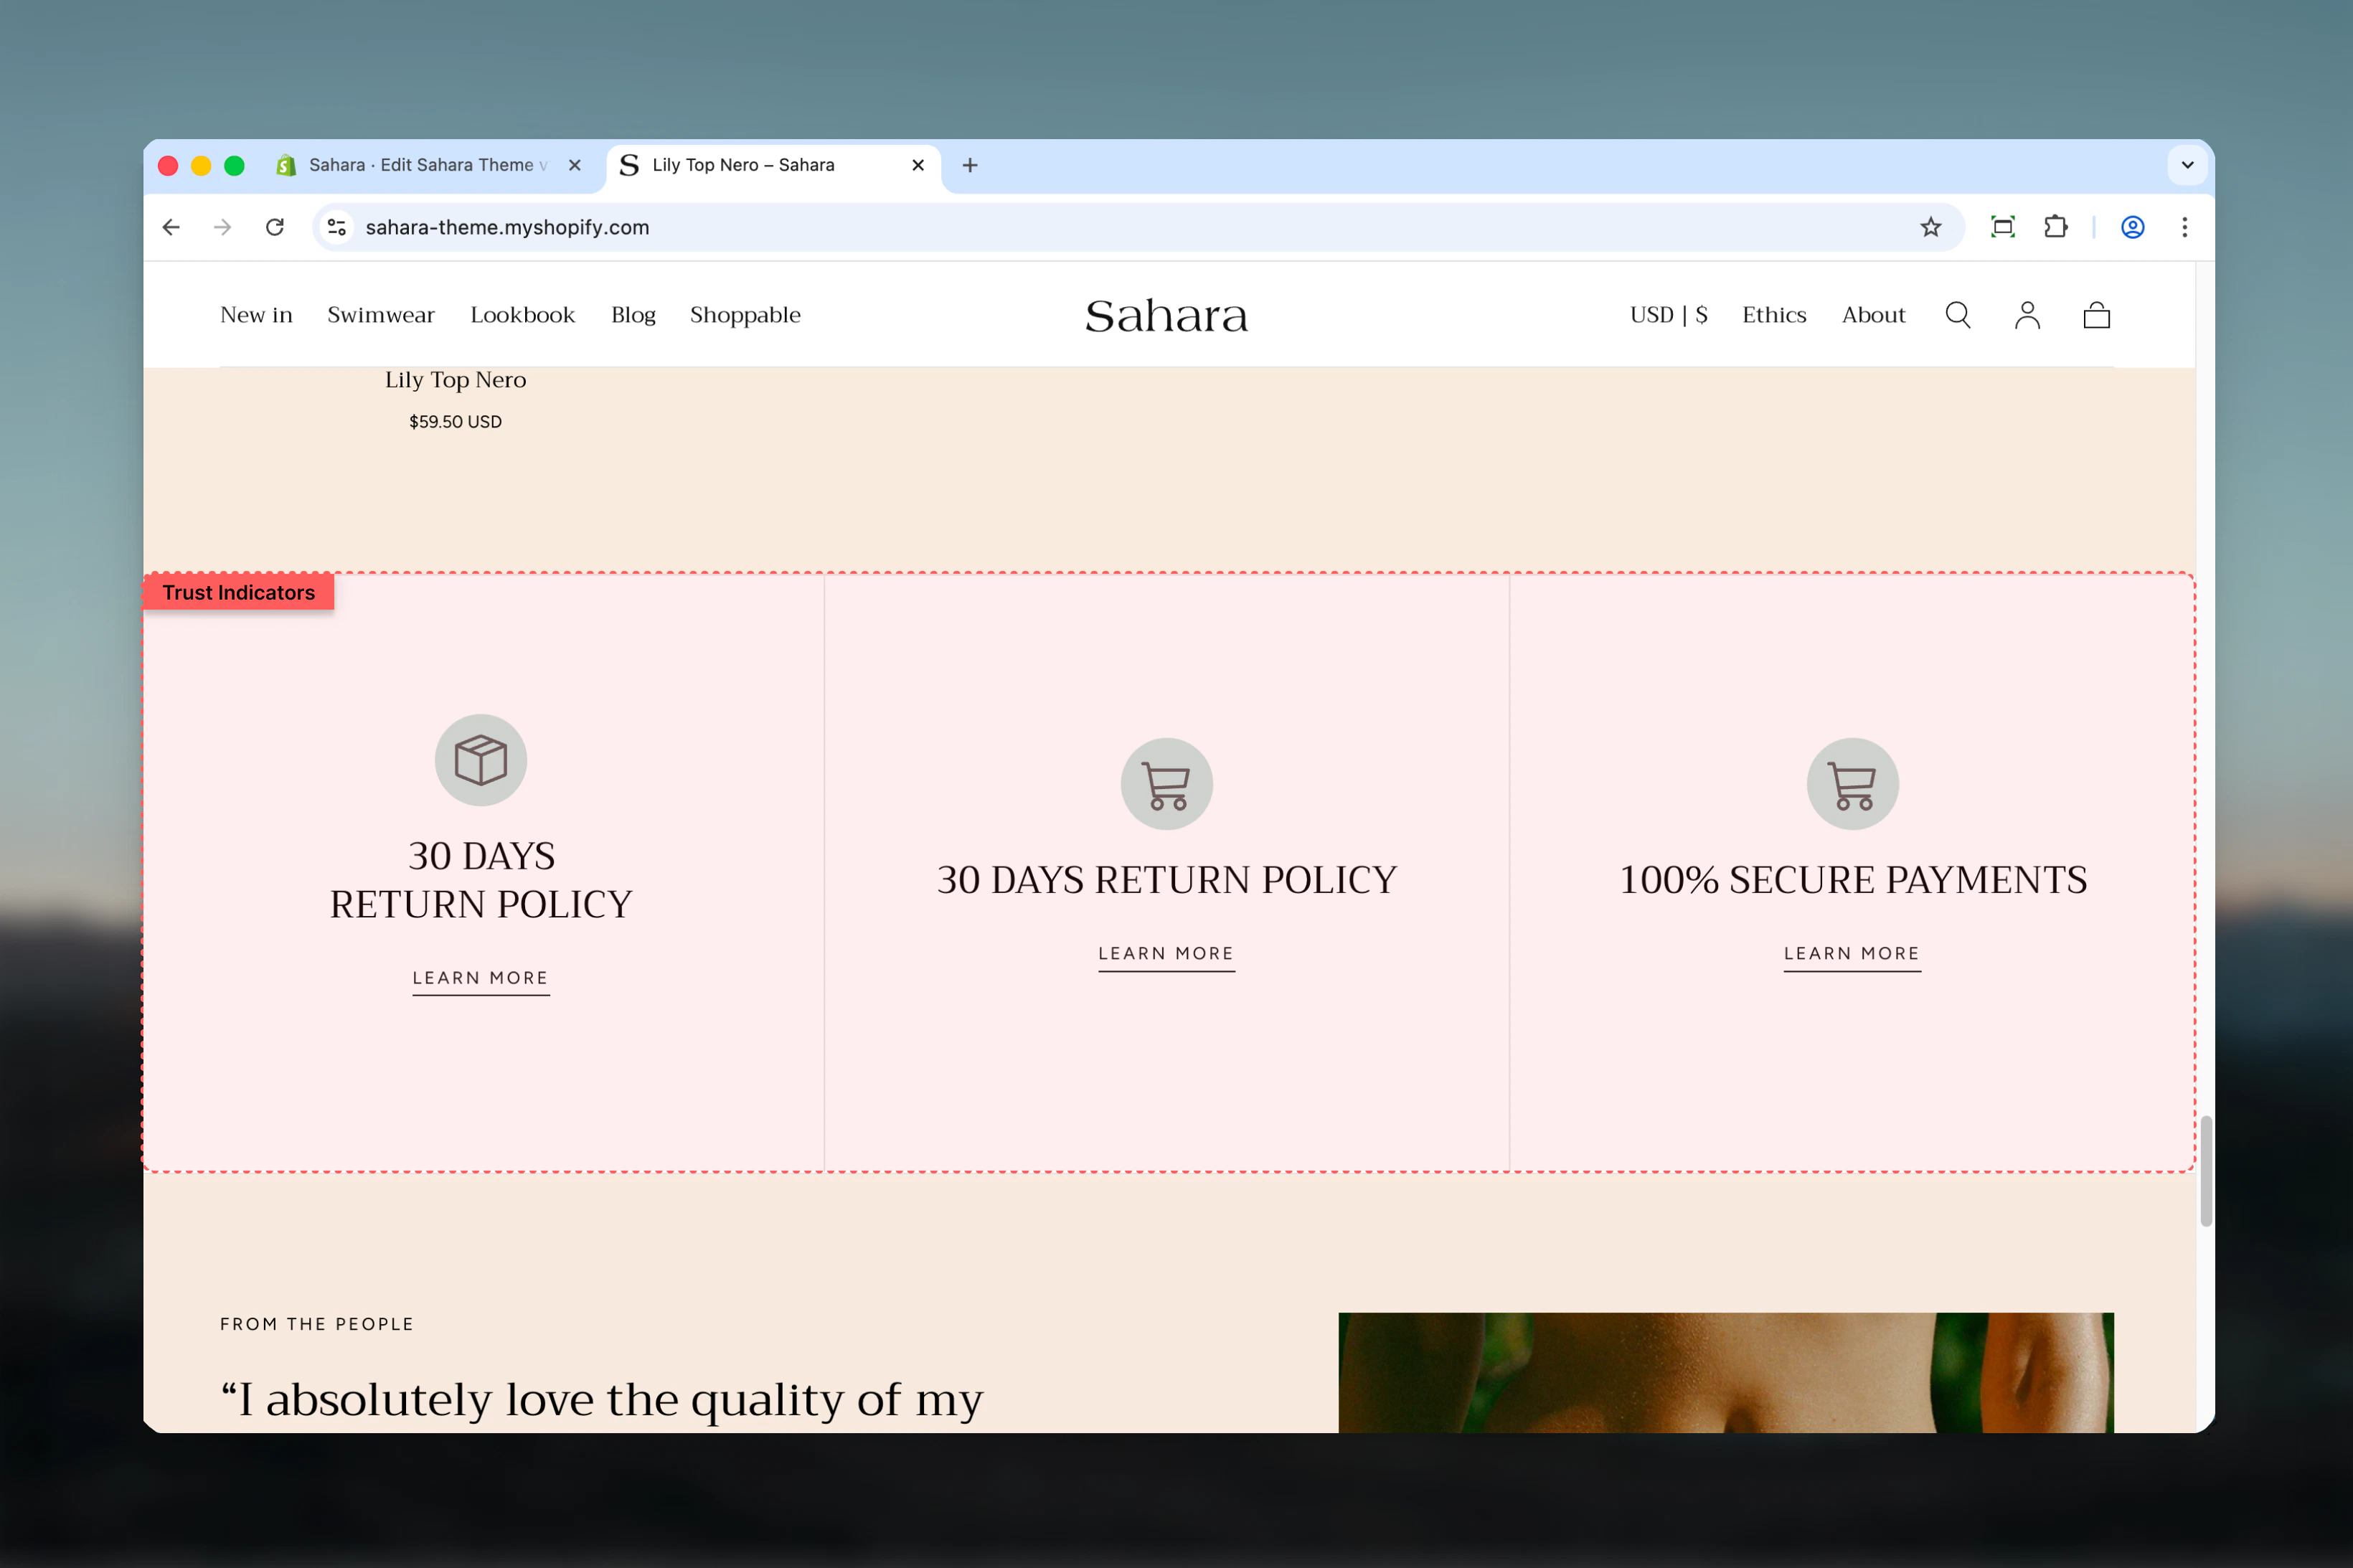Image resolution: width=2353 pixels, height=1568 pixels.
Task: Open the Lookbook menu item
Action: pos(522,315)
